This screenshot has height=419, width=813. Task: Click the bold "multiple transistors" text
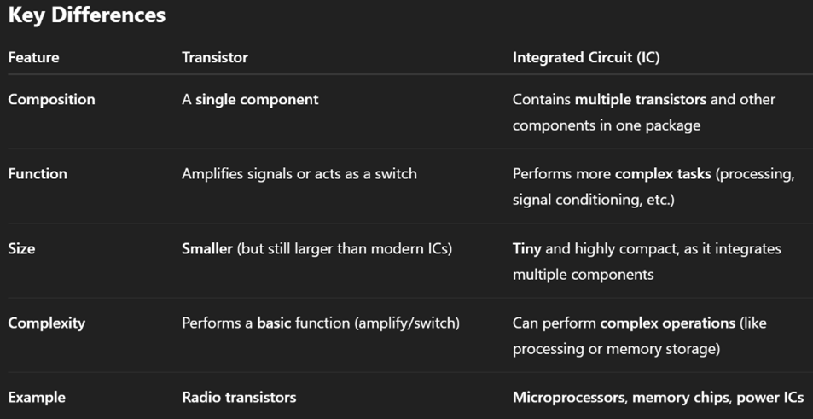pos(641,100)
